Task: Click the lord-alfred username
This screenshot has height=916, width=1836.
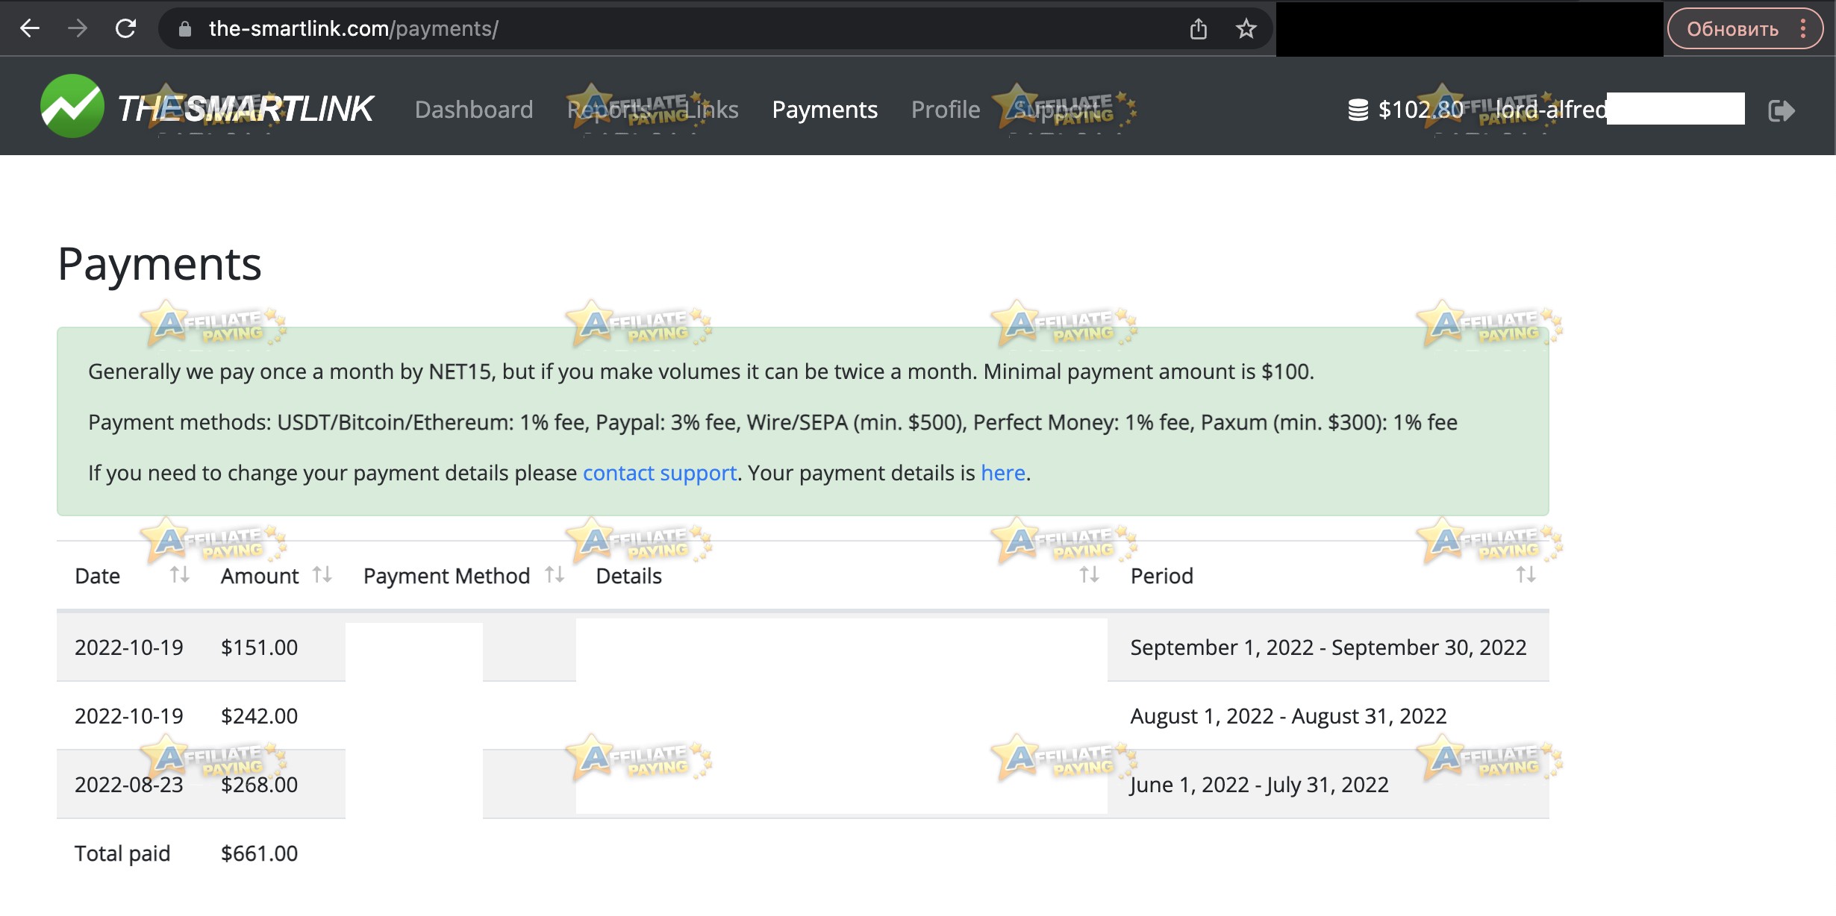Action: tap(1551, 110)
